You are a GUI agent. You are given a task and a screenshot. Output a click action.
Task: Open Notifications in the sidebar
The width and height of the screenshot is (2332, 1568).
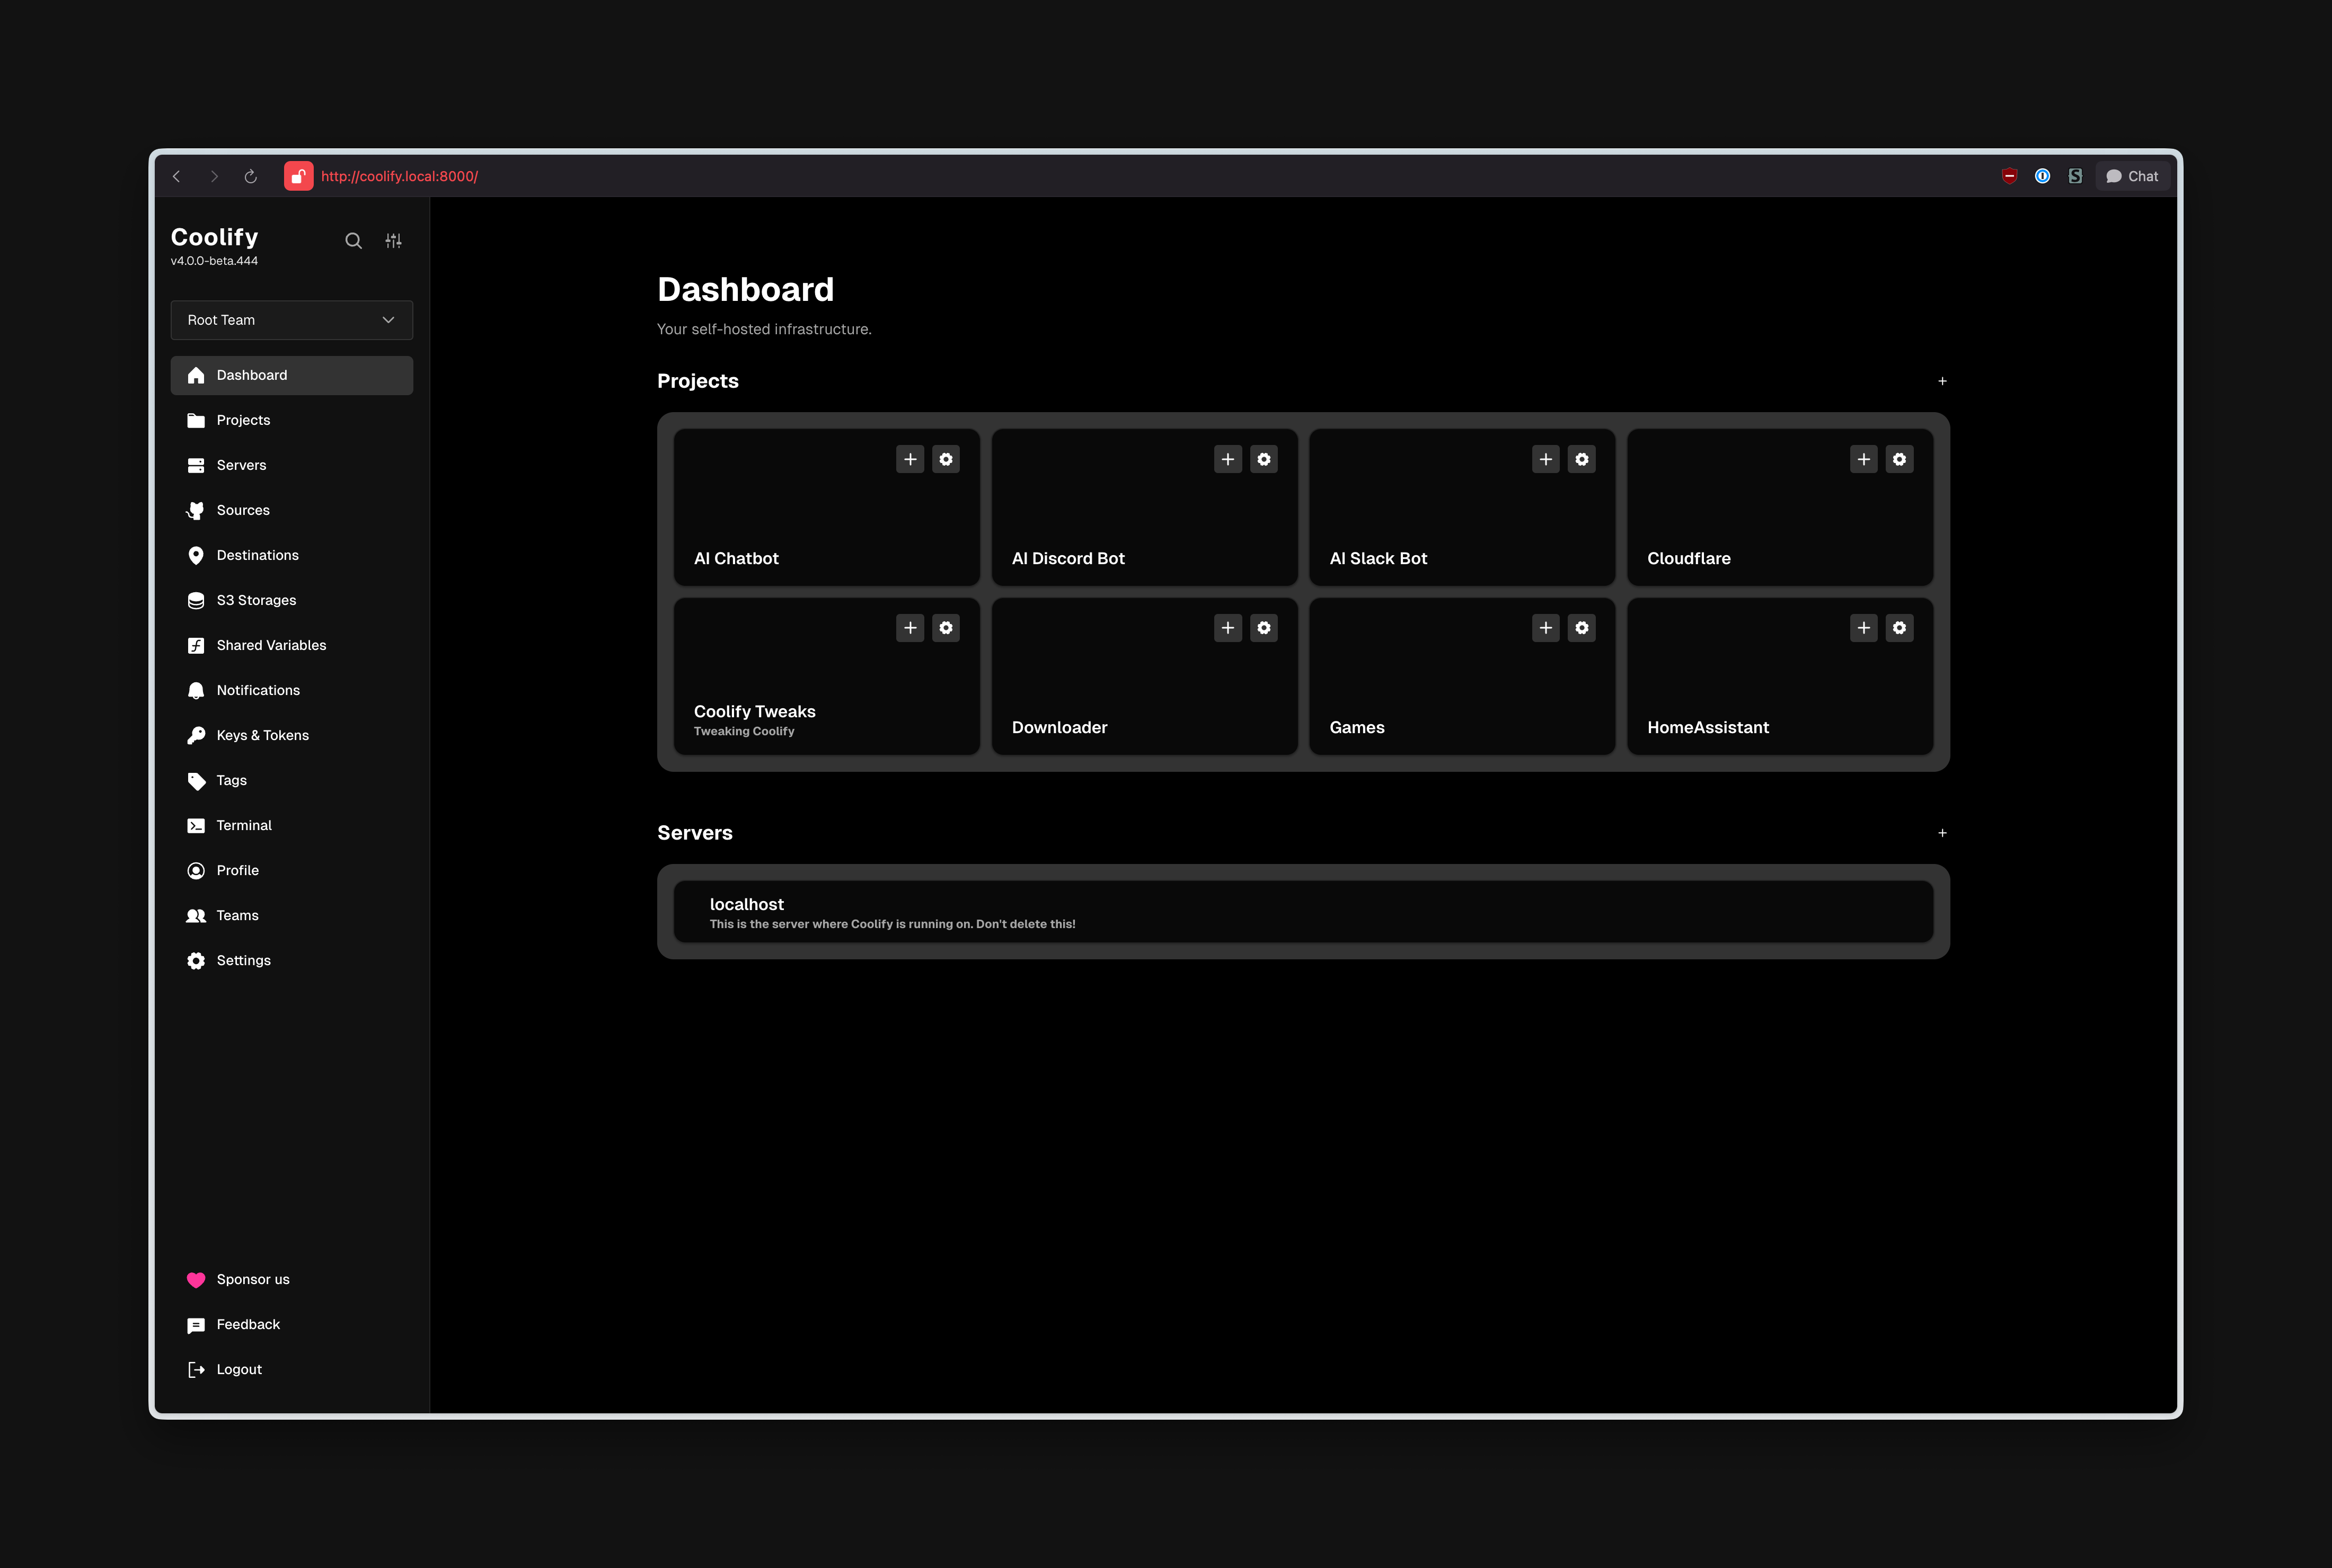click(257, 690)
